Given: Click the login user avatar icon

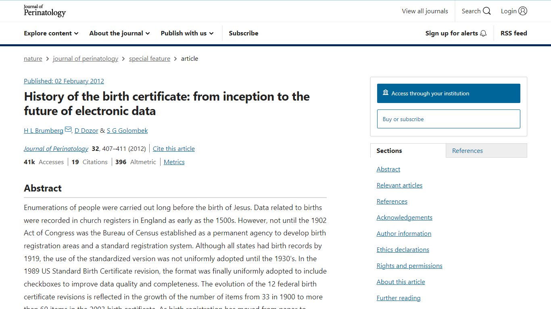Looking at the screenshot, I should click(523, 11).
